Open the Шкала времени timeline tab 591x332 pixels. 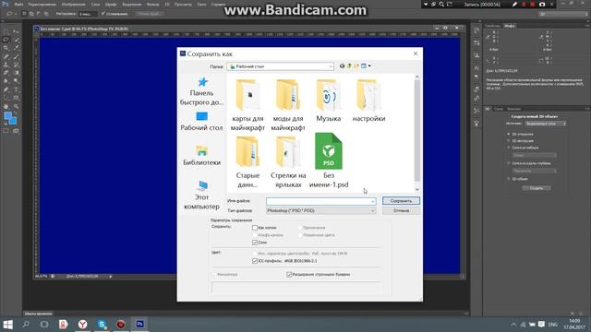(x=39, y=314)
